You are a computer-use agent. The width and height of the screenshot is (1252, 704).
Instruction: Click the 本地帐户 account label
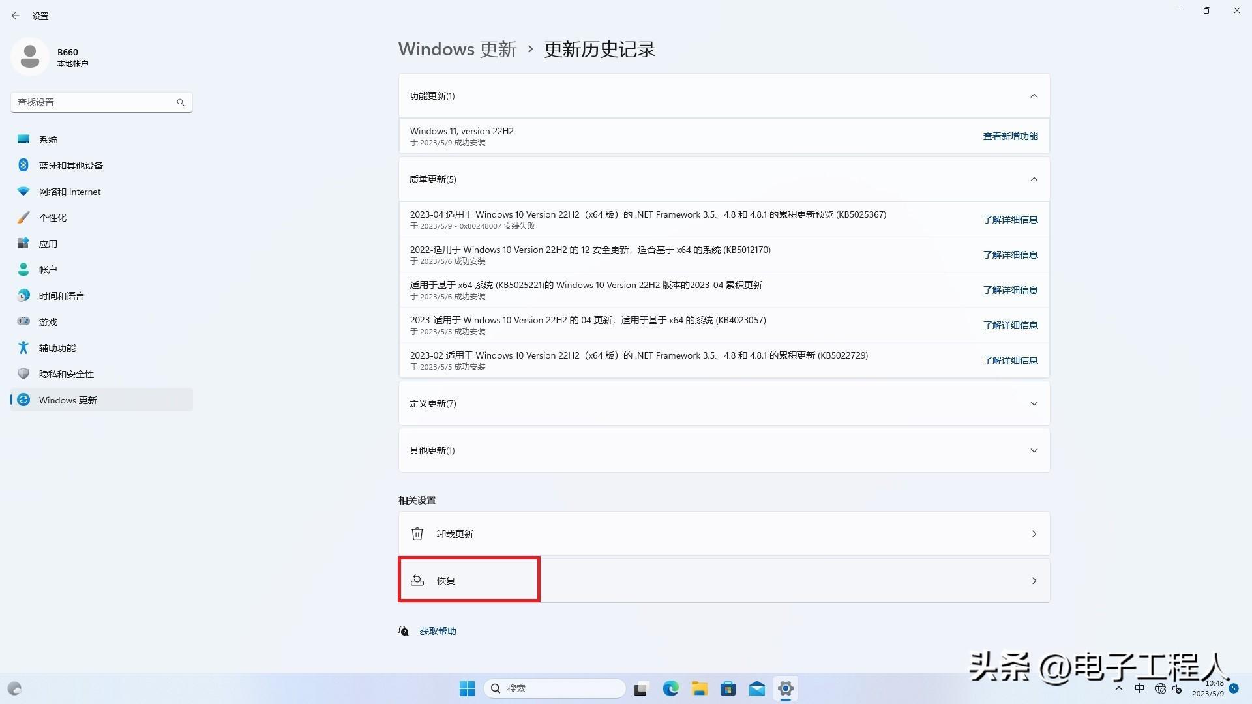72,64
